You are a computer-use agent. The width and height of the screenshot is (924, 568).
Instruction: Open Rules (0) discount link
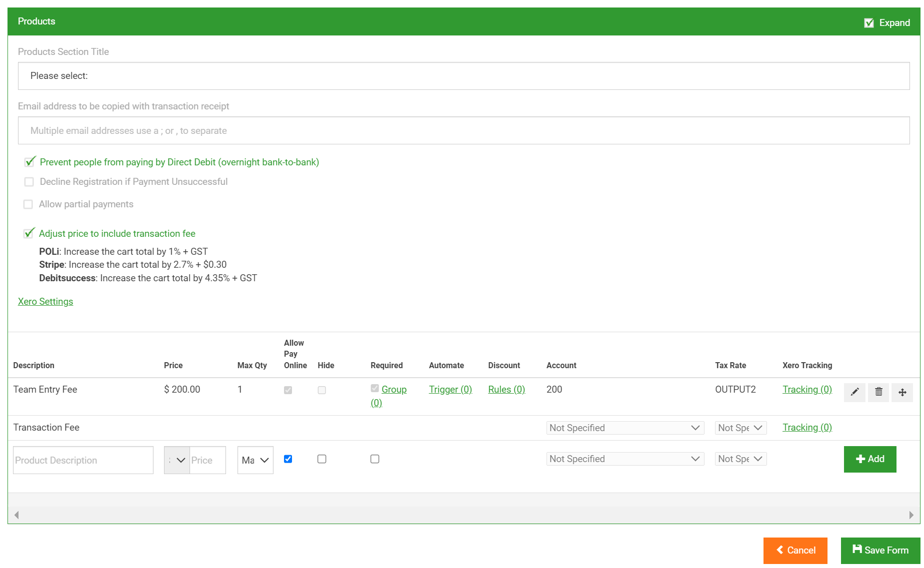pyautogui.click(x=506, y=390)
